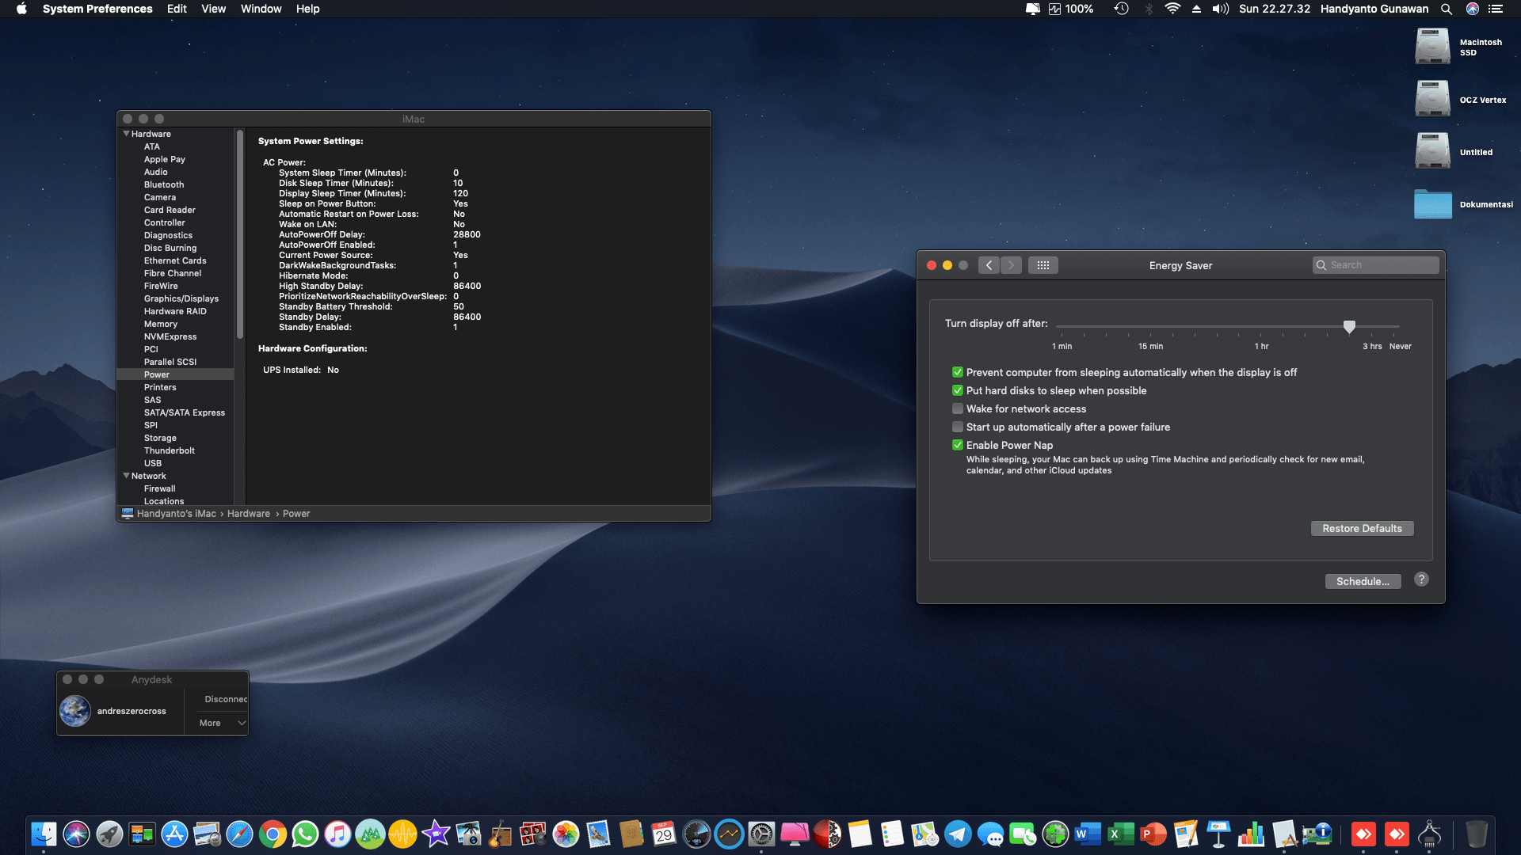This screenshot has width=1521, height=855.
Task: Open Google Chrome in the Dock
Action: click(273, 834)
